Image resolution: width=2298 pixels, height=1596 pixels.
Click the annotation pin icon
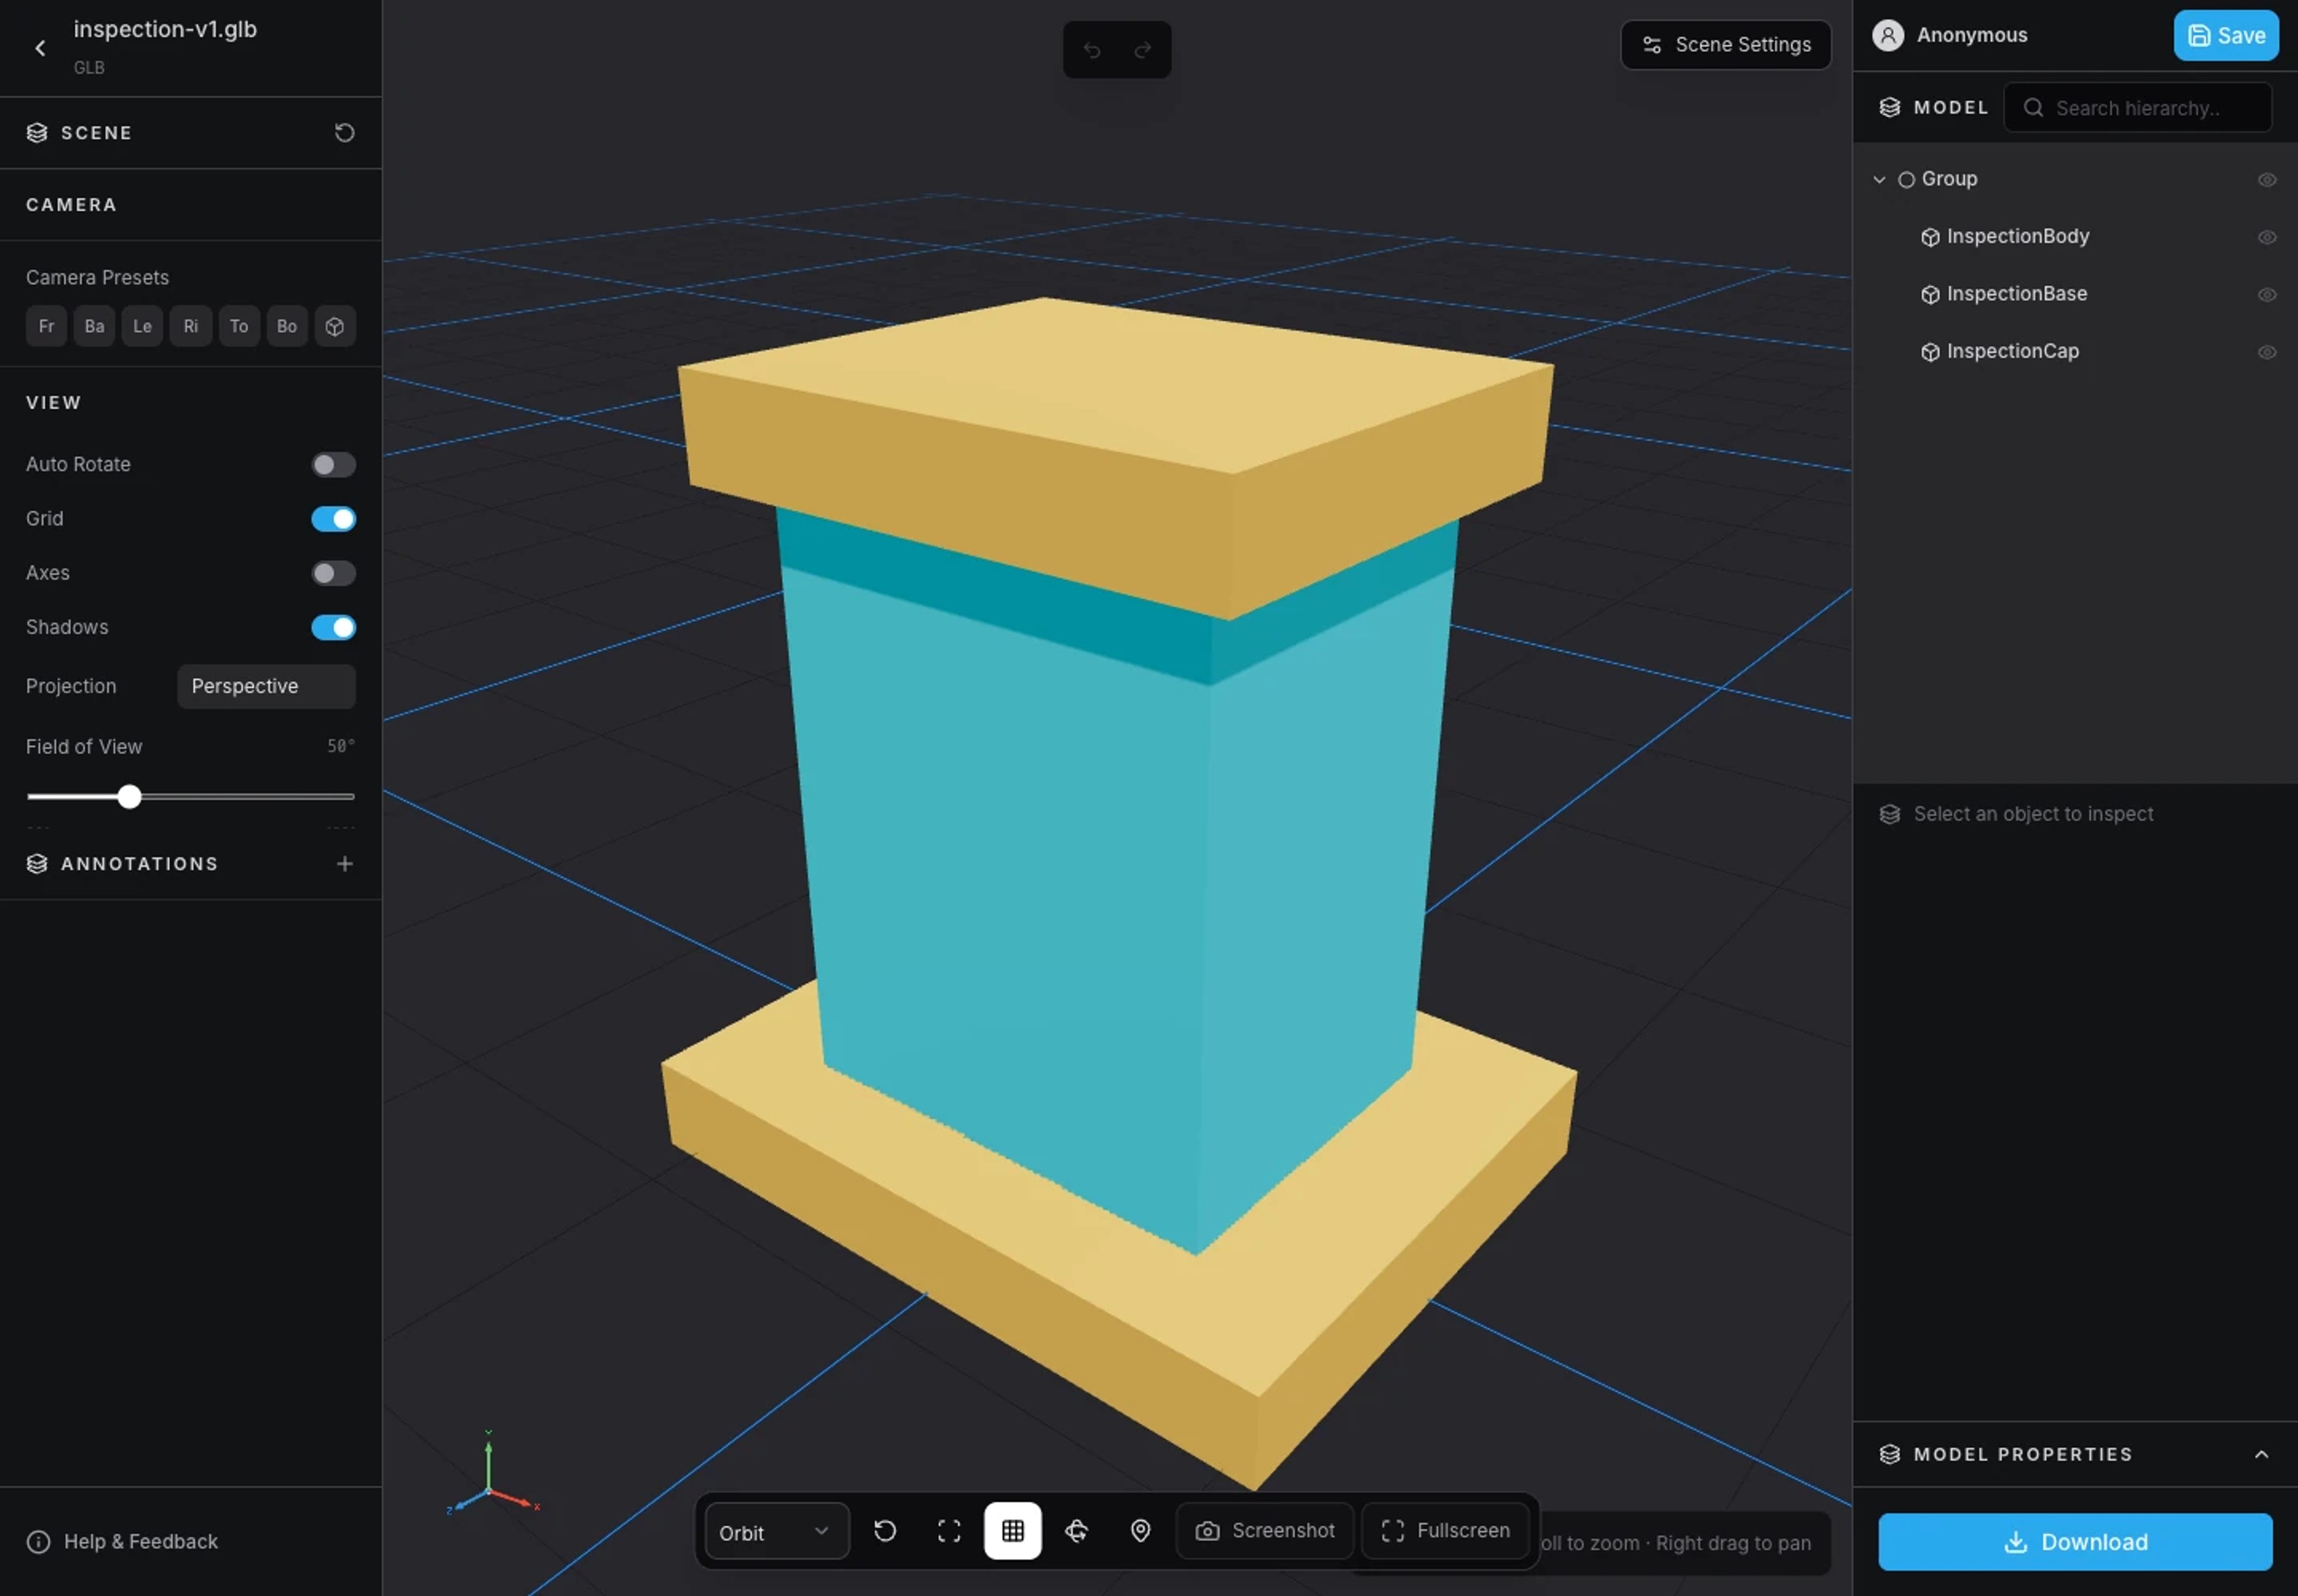[1140, 1531]
